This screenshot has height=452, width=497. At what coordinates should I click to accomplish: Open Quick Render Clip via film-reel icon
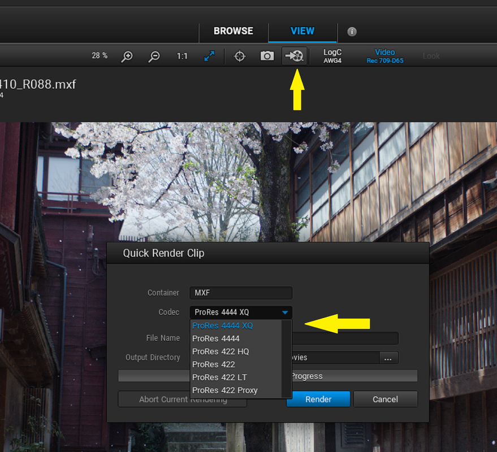pos(295,56)
